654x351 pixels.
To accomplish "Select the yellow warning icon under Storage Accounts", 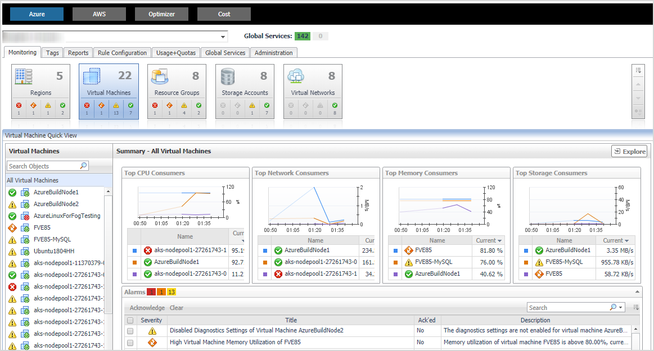I will [252, 106].
